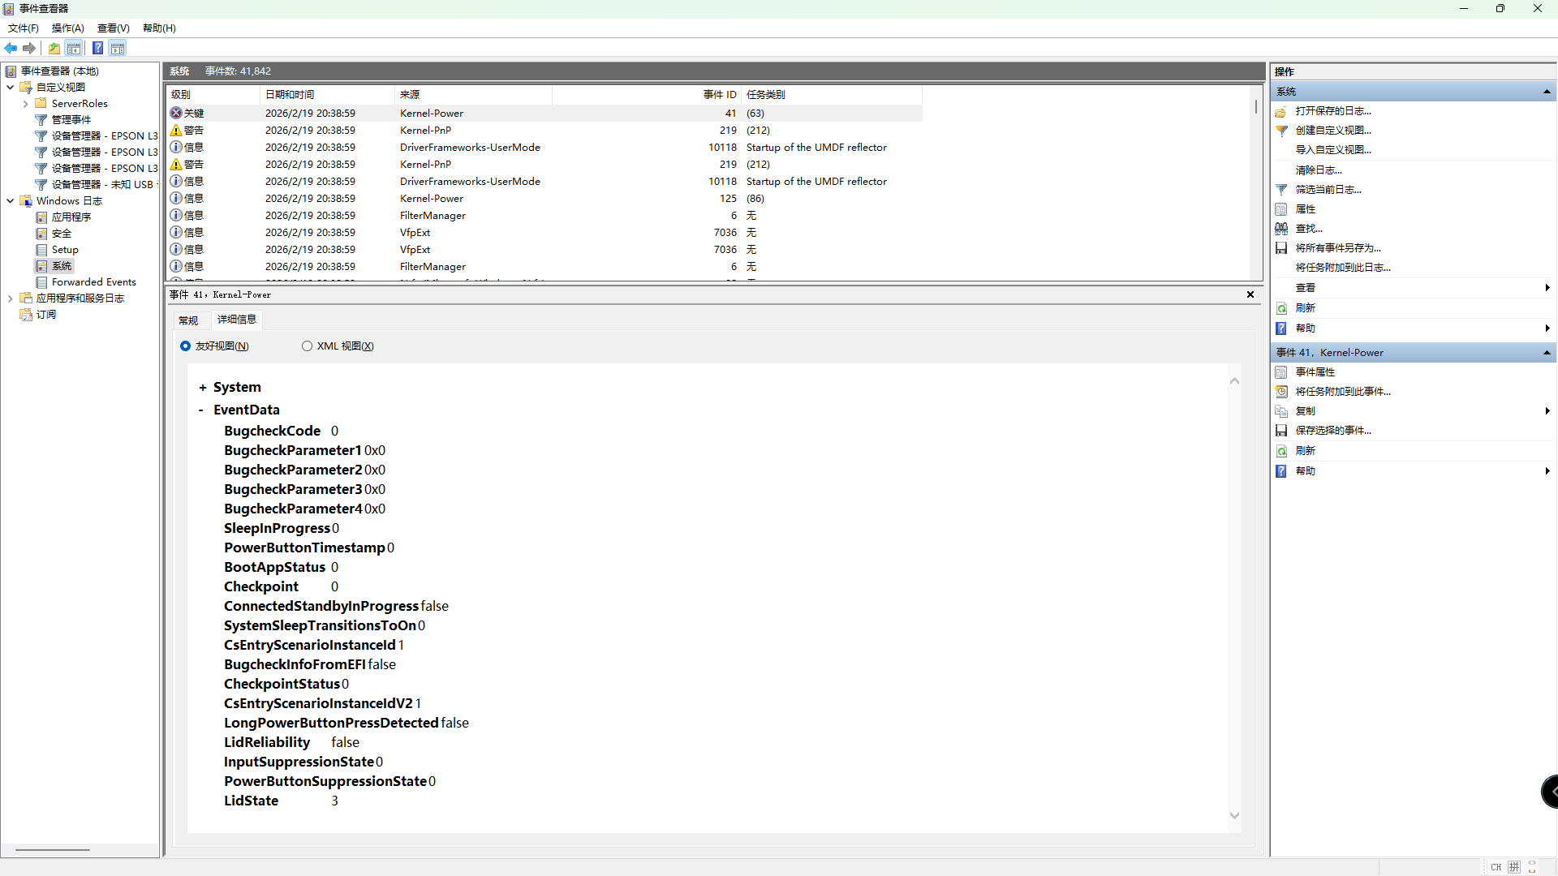This screenshot has height=876, width=1558.
Task: Select the 友好视图 radio button
Action: pos(185,346)
